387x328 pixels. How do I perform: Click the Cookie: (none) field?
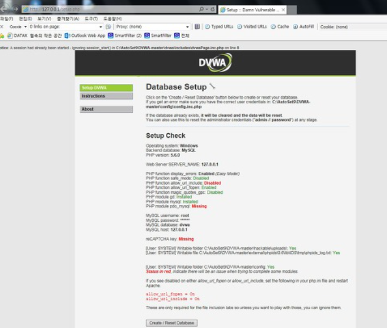point(353,26)
